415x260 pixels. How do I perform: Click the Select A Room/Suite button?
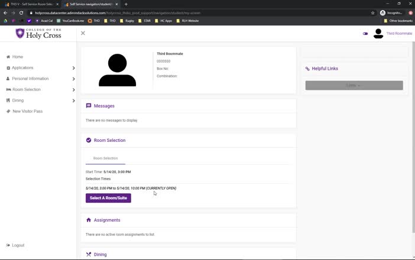click(x=108, y=198)
